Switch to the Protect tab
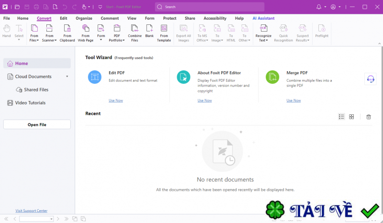 point(169,18)
